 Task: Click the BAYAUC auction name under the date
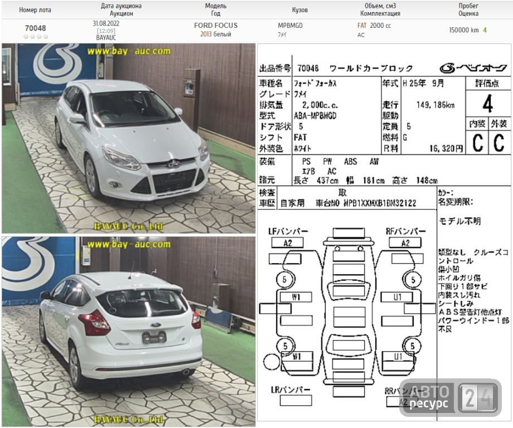[x=106, y=37]
